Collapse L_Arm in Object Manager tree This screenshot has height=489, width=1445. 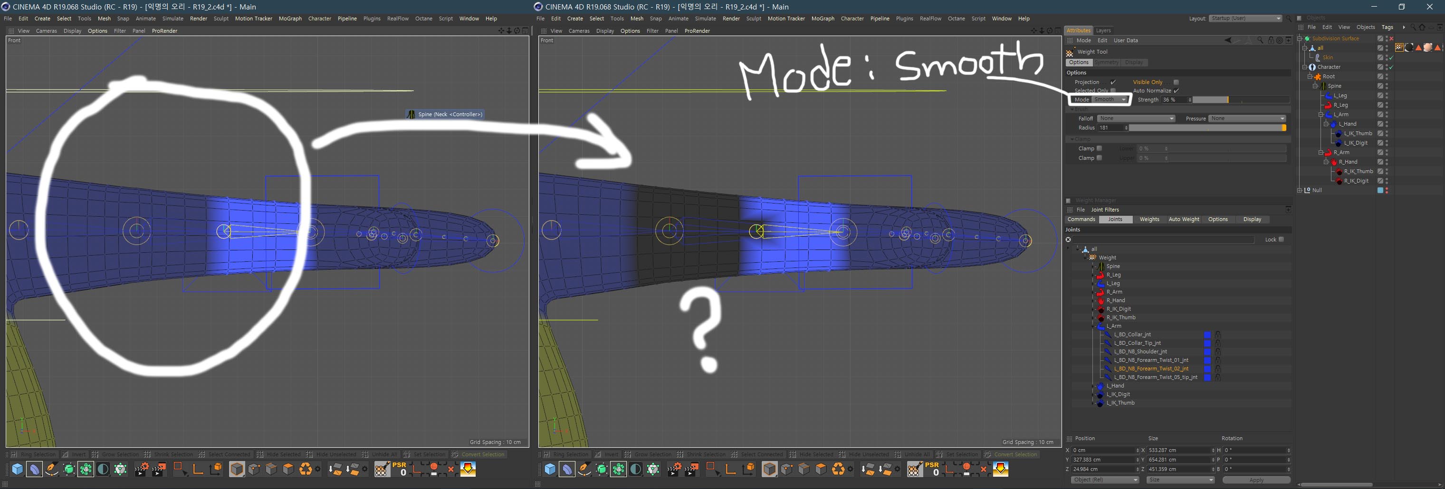coord(1321,115)
